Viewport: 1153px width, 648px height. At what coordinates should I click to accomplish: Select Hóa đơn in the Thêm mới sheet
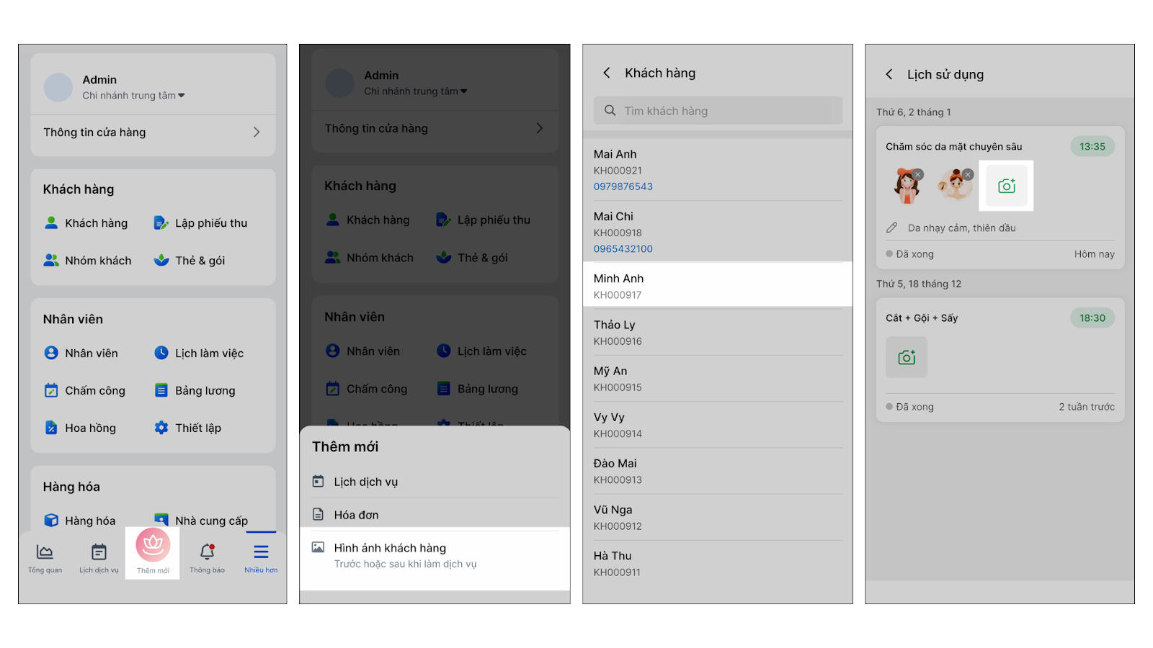[356, 515]
